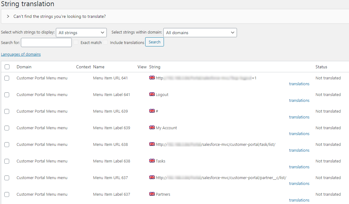Check the Include translations option
349x204 pixels.
point(106,42)
